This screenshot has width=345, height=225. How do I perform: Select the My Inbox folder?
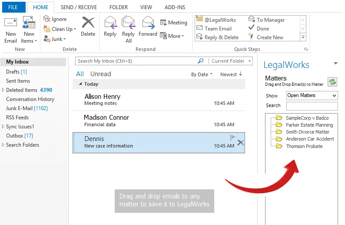33,62
